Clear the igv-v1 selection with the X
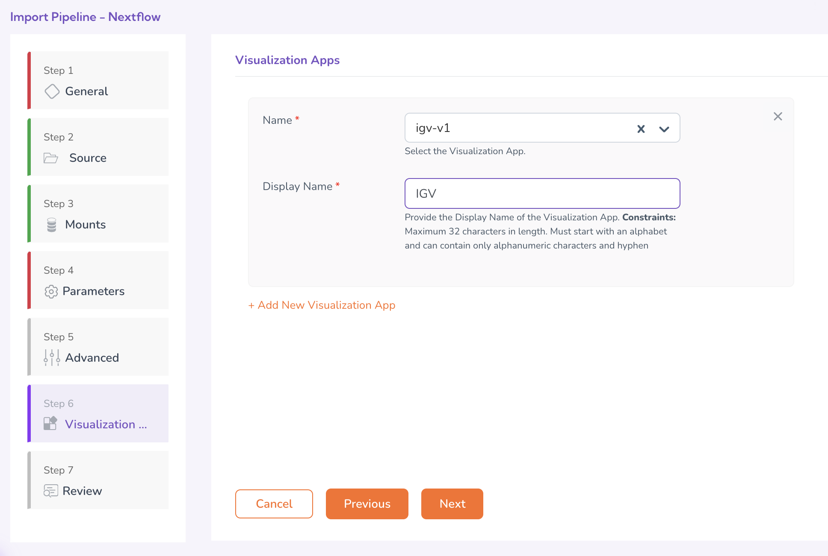 click(641, 129)
